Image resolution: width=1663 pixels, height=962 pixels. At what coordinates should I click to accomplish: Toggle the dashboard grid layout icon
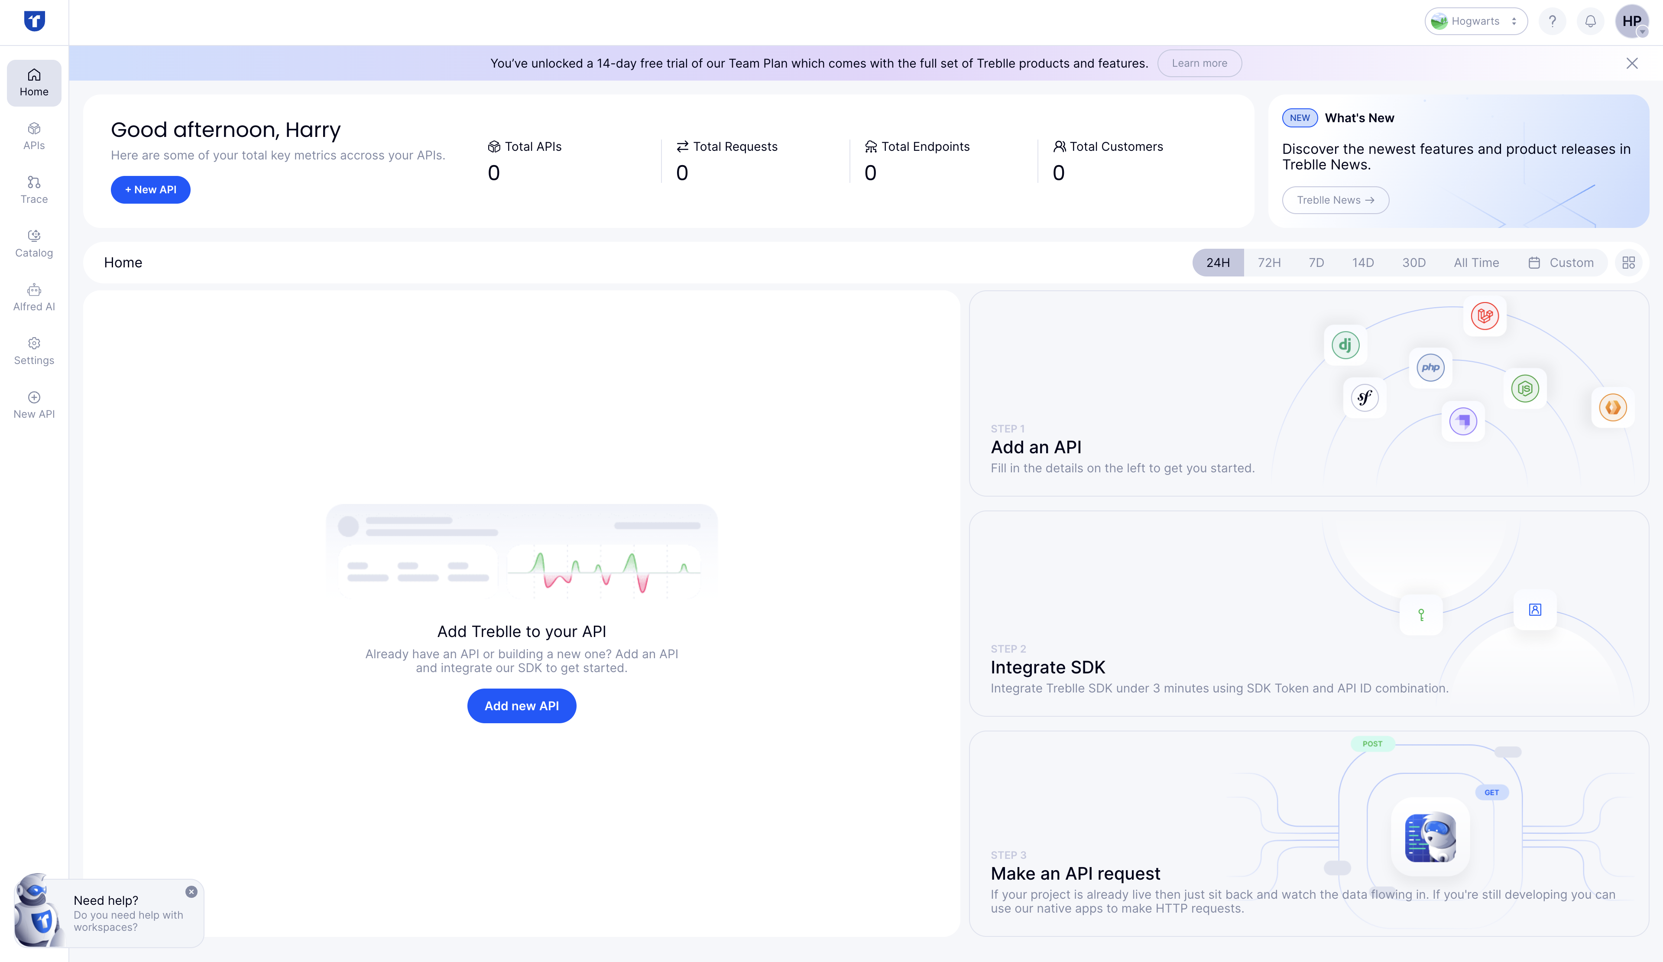point(1628,263)
